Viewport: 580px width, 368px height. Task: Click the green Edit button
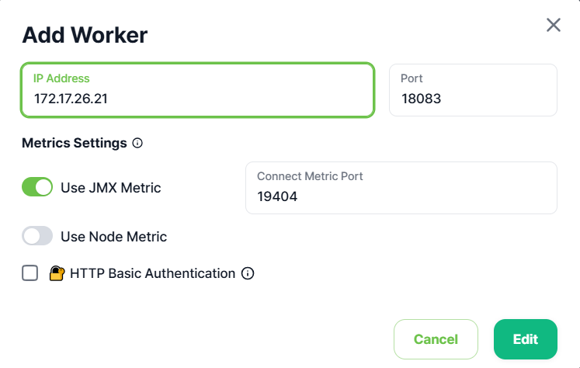pos(525,339)
